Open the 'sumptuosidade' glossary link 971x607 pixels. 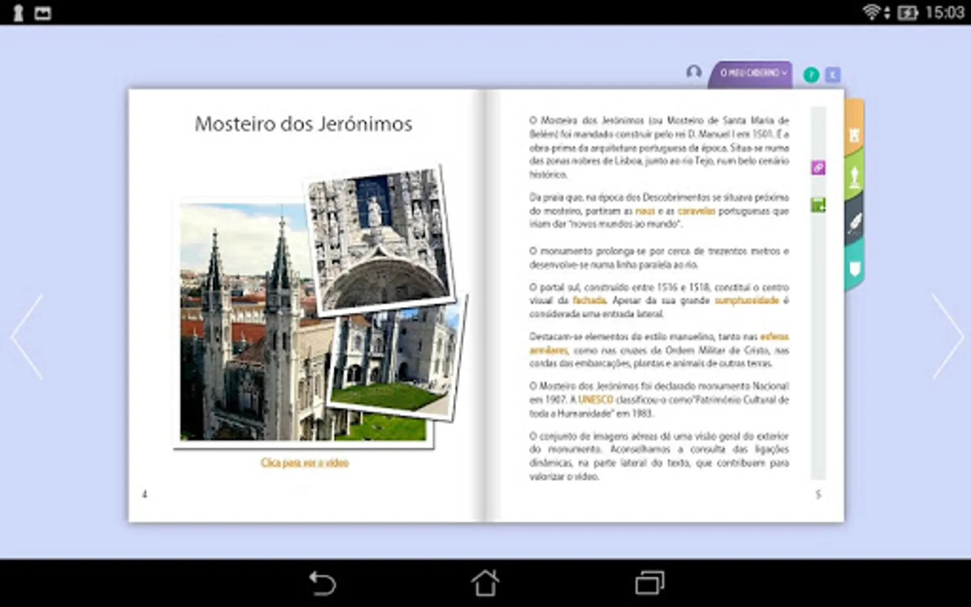746,301
